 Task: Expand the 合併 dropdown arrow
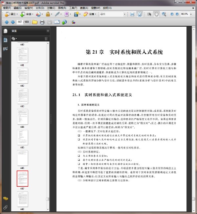coord(33,14)
